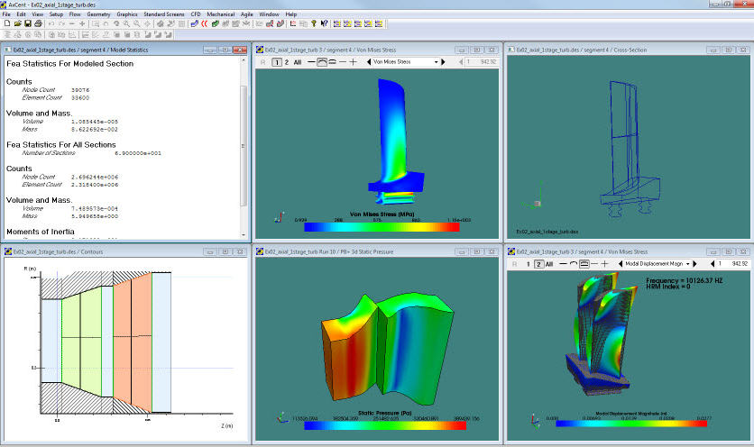
Task: Click the blue blade geometry icon
Action: [195, 23]
